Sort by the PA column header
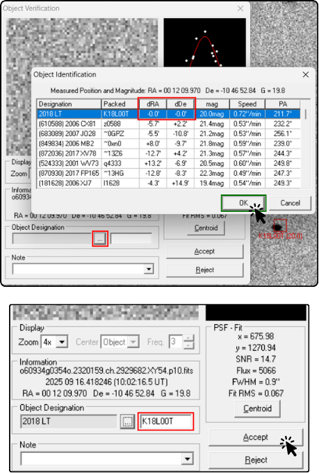 coord(283,104)
